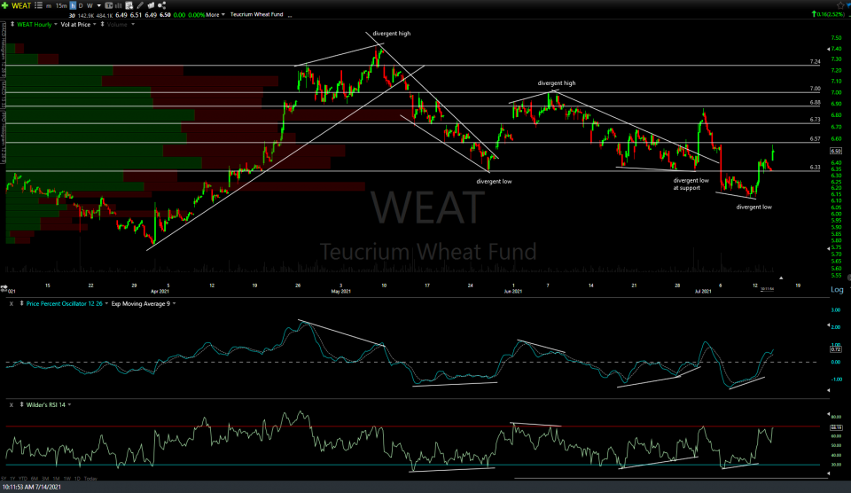Image resolution: width=851 pixels, height=493 pixels.
Task: Close the Wilder's RSI pane
Action: coord(12,404)
